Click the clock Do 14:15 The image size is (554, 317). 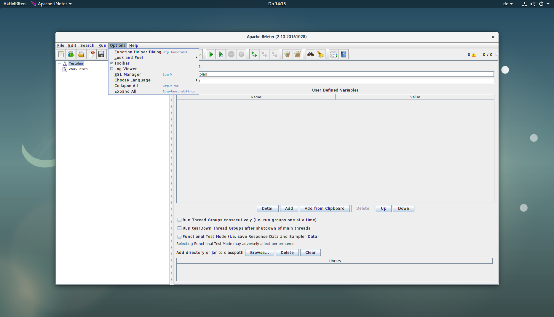pyautogui.click(x=277, y=4)
